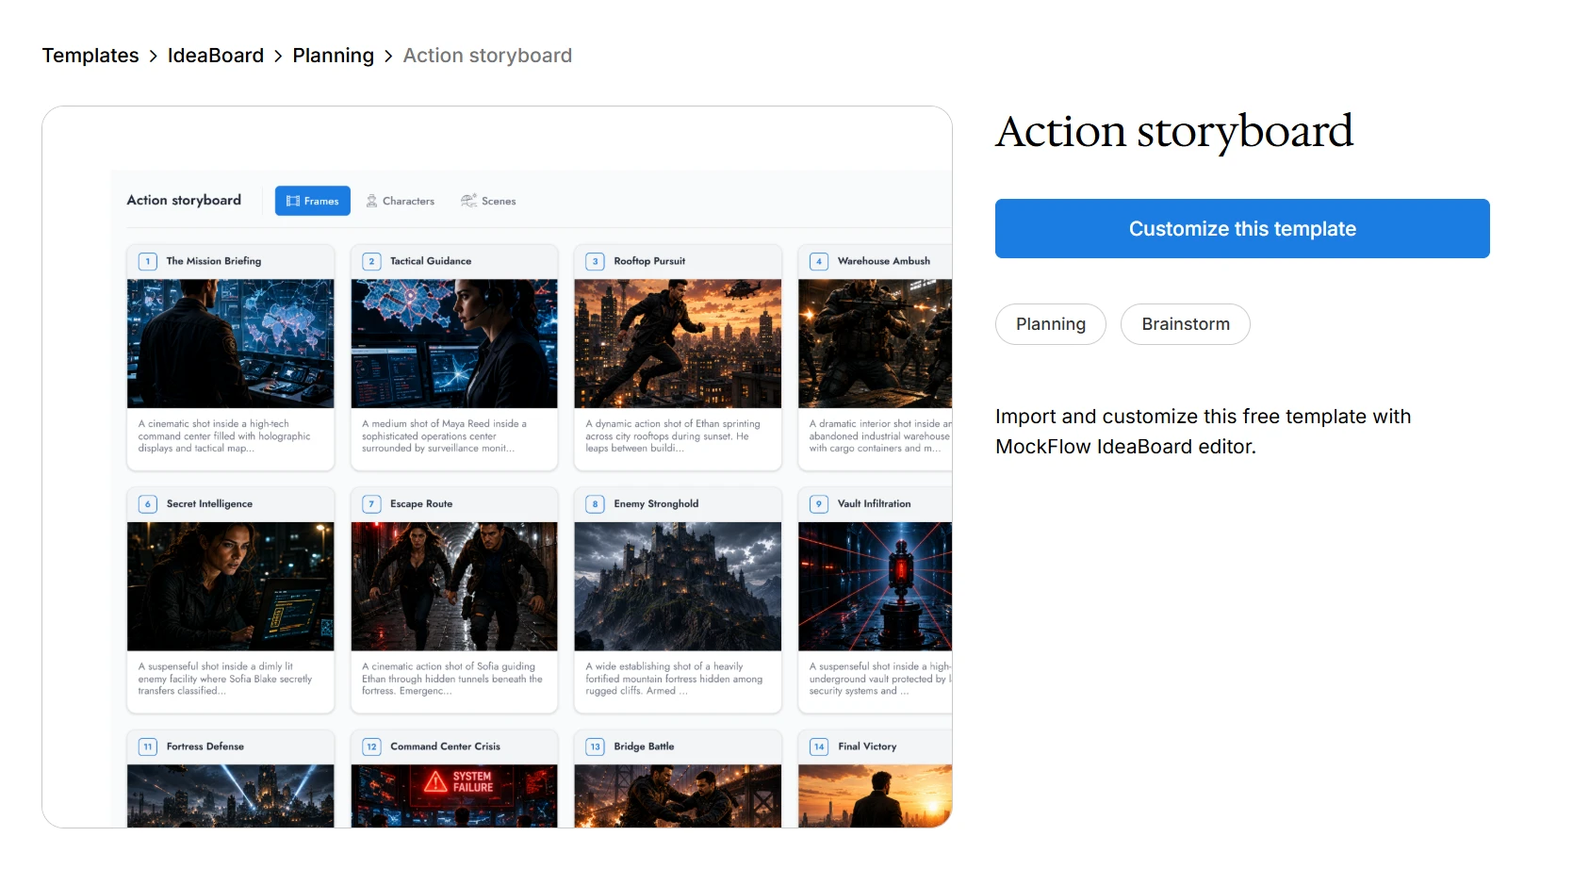Viewport: 1573px width, 869px height.
Task: Open the Warehouse Ambush thumbnail image
Action: pyautogui.click(x=875, y=343)
